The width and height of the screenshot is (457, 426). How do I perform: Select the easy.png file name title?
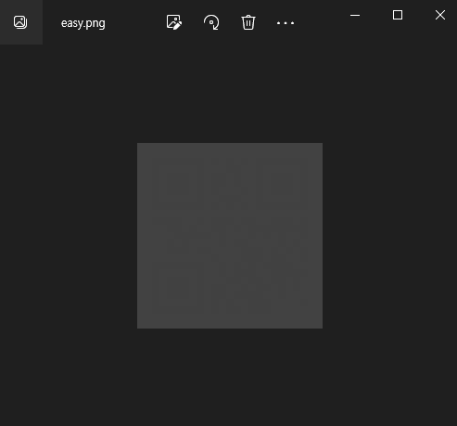coord(83,23)
